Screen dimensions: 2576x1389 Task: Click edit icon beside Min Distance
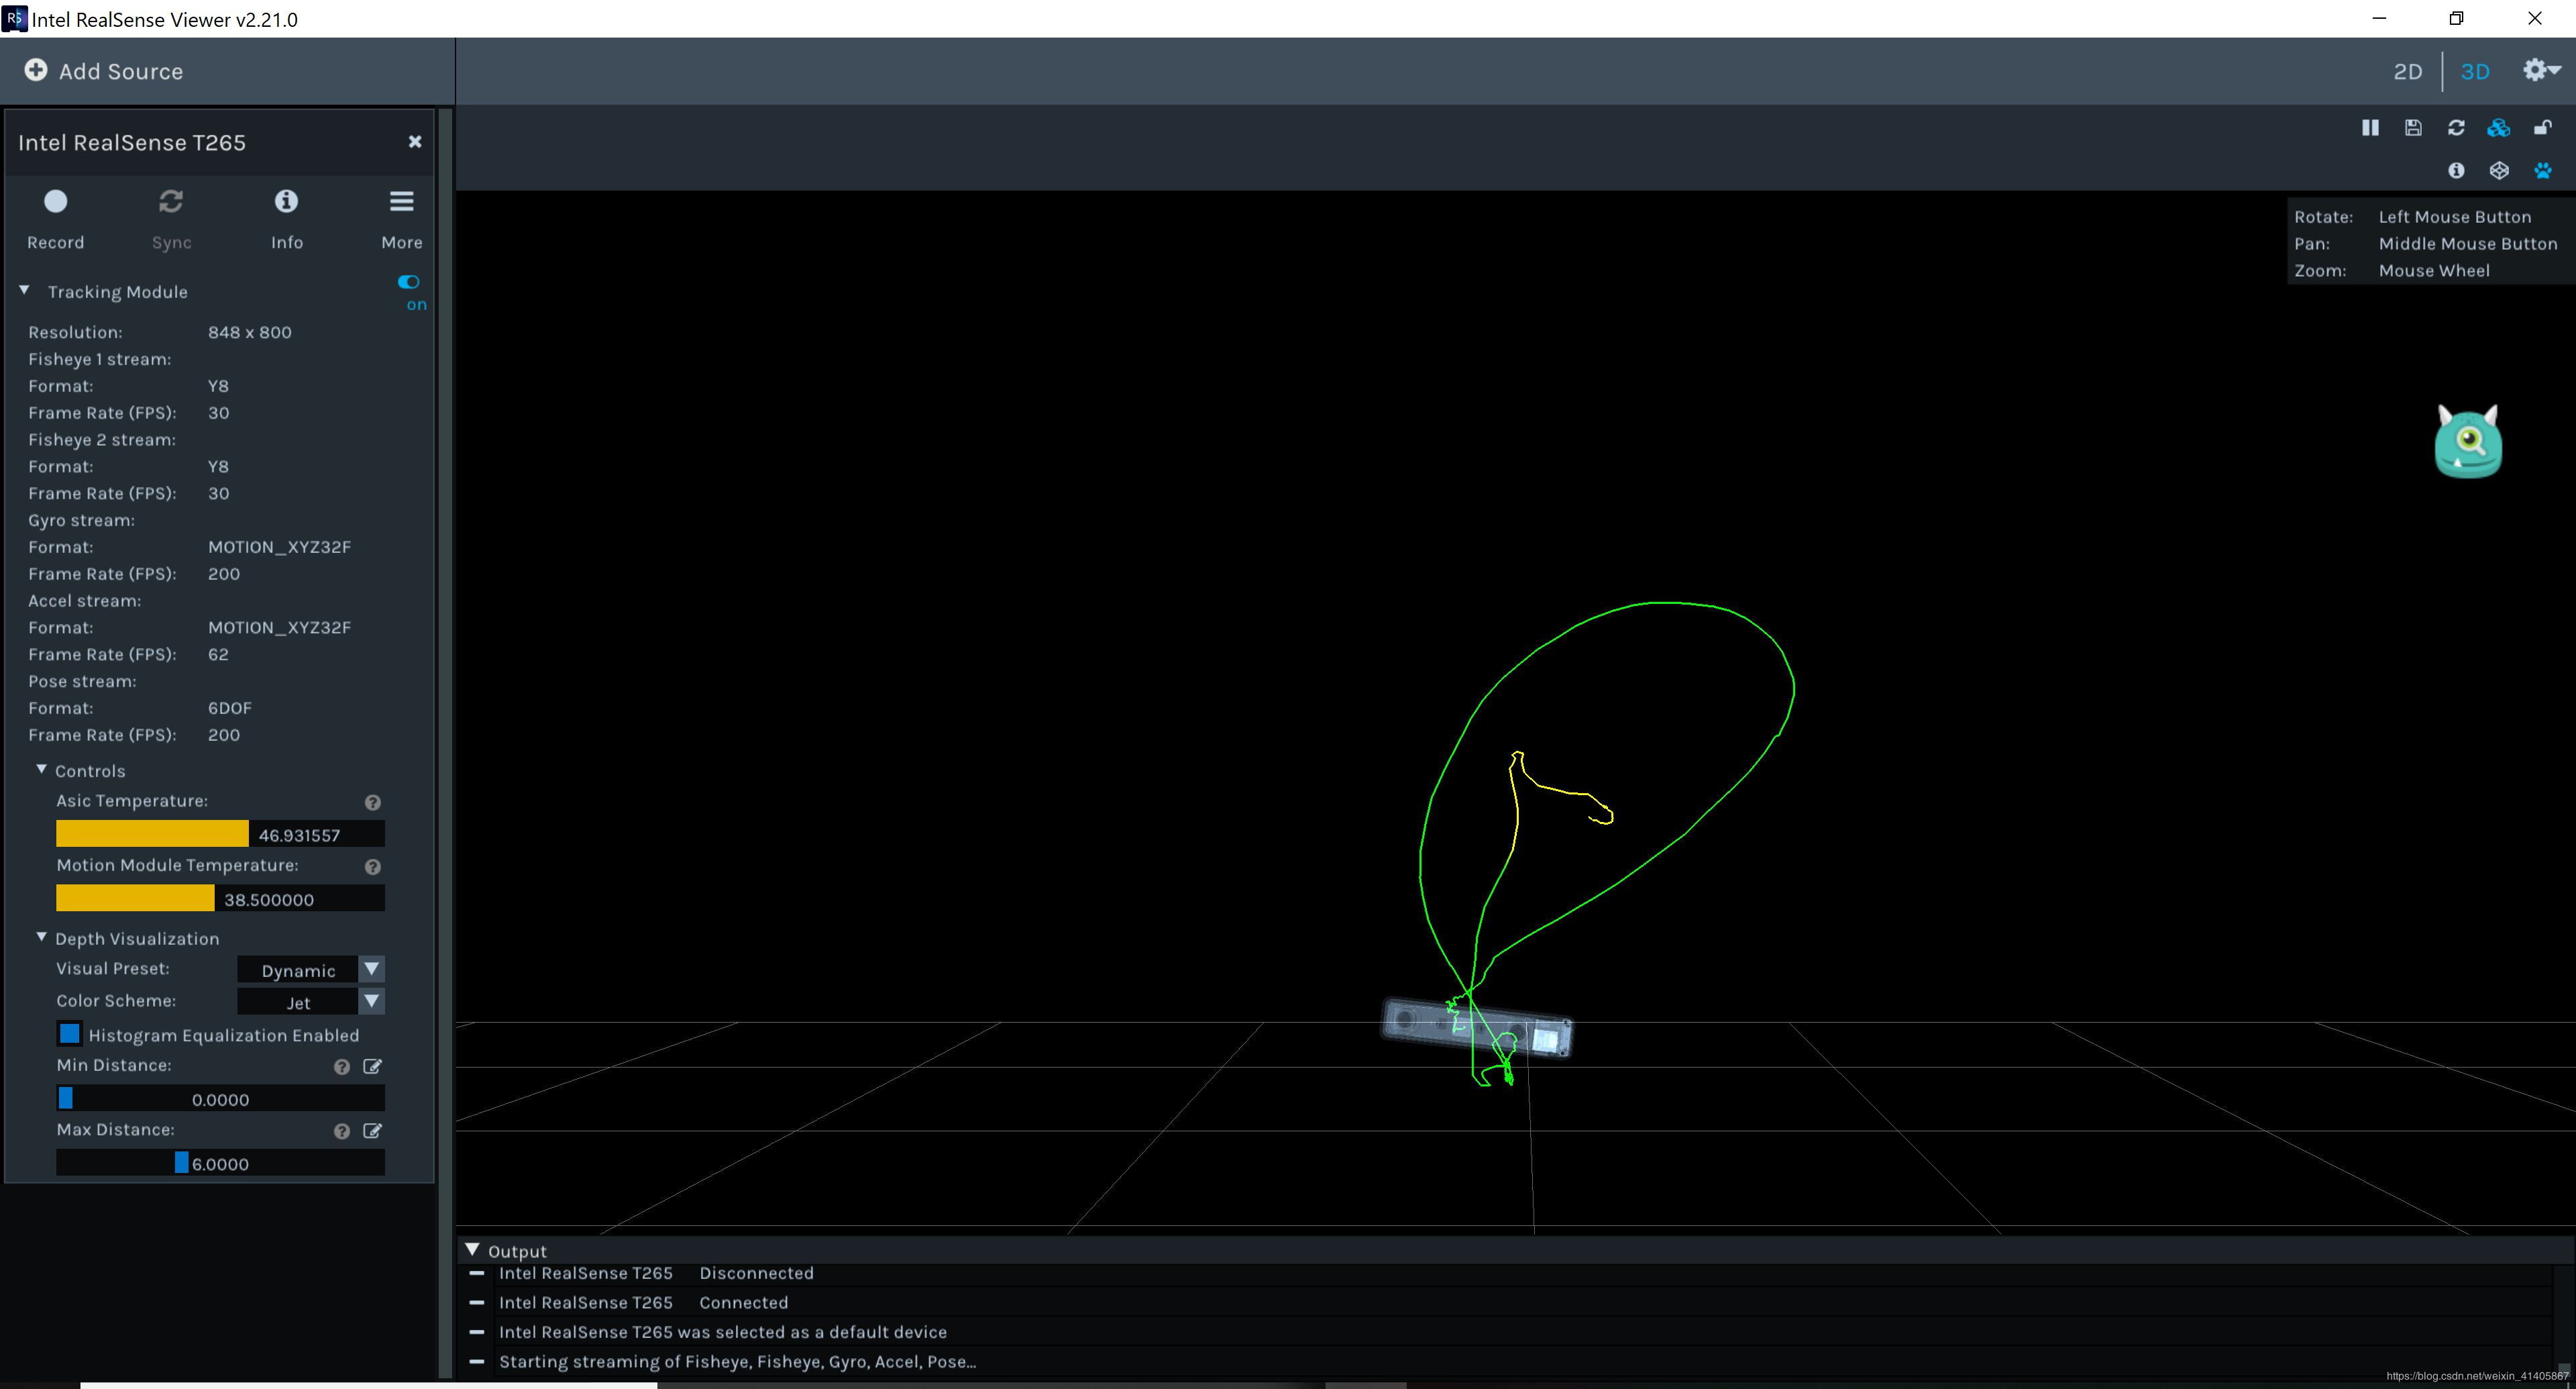tap(372, 1066)
